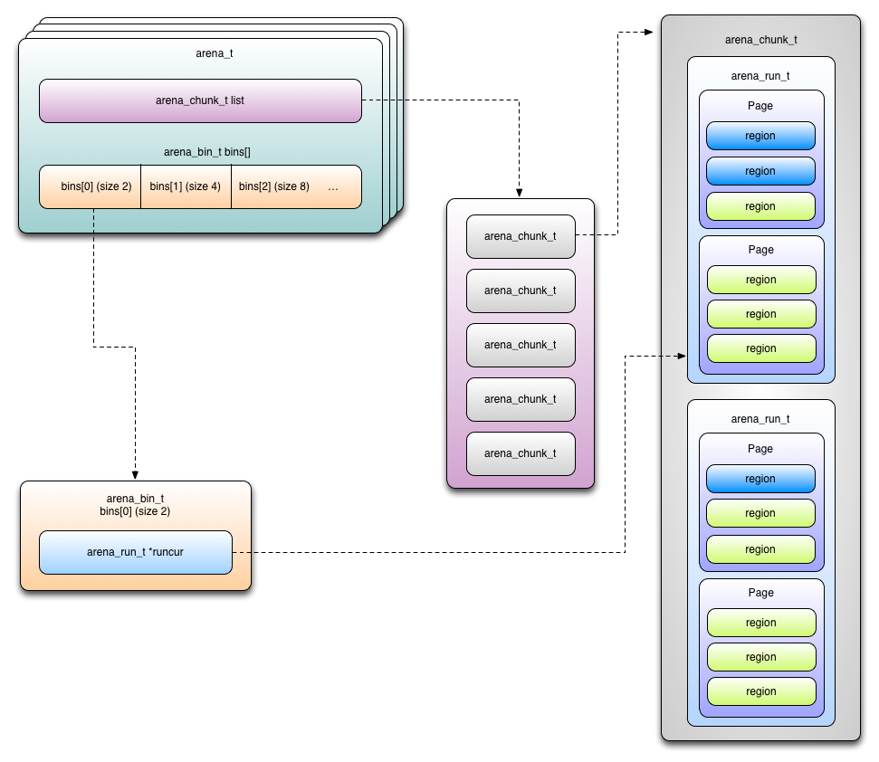Click the arena_bin_t bins[0] title in the orange box
This screenshot has width=879, height=762.
click(x=135, y=505)
